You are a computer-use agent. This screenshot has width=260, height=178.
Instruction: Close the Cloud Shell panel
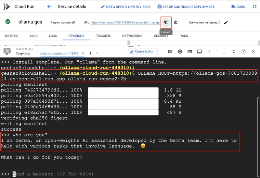(x=253, y=52)
